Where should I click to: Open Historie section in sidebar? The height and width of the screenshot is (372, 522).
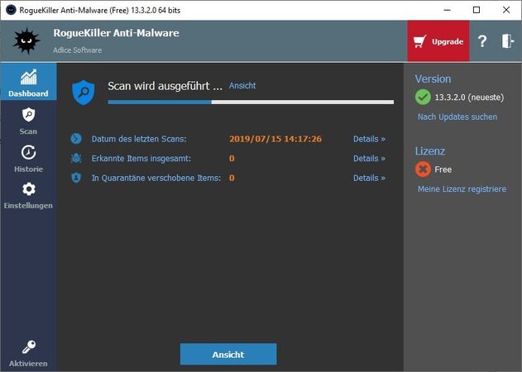click(28, 159)
